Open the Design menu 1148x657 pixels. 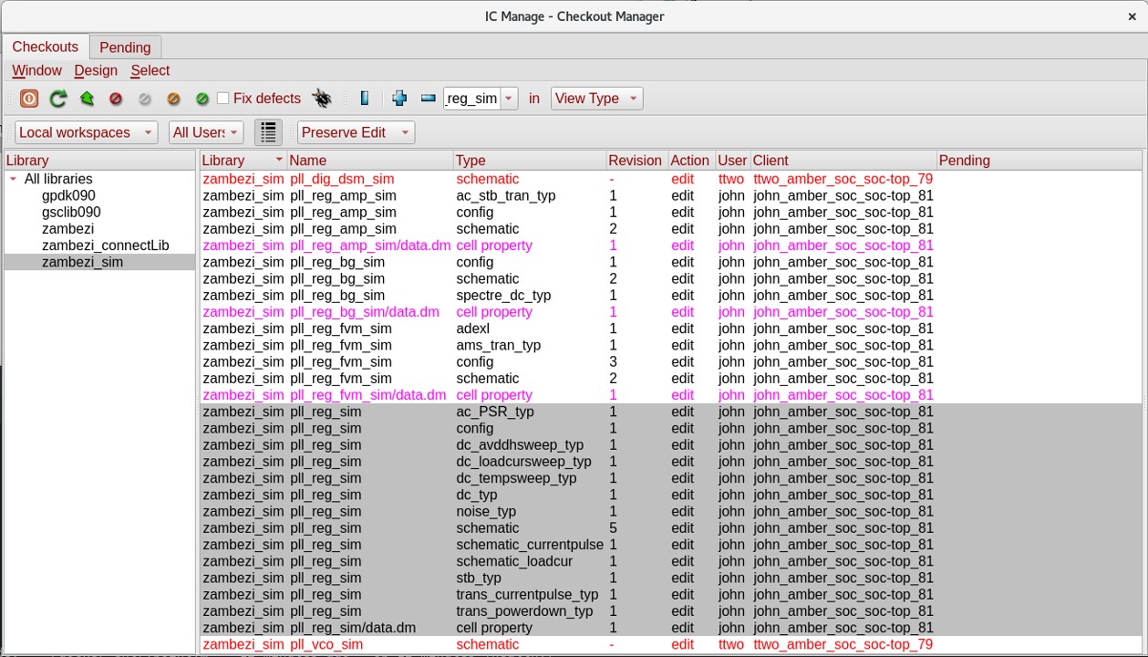[x=96, y=70]
